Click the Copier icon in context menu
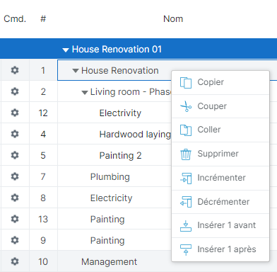The width and height of the screenshot is (277, 272). [x=186, y=83]
